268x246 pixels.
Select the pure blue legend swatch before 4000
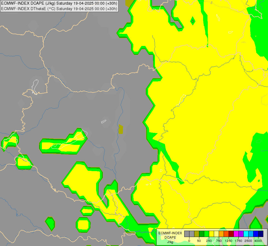256,234
